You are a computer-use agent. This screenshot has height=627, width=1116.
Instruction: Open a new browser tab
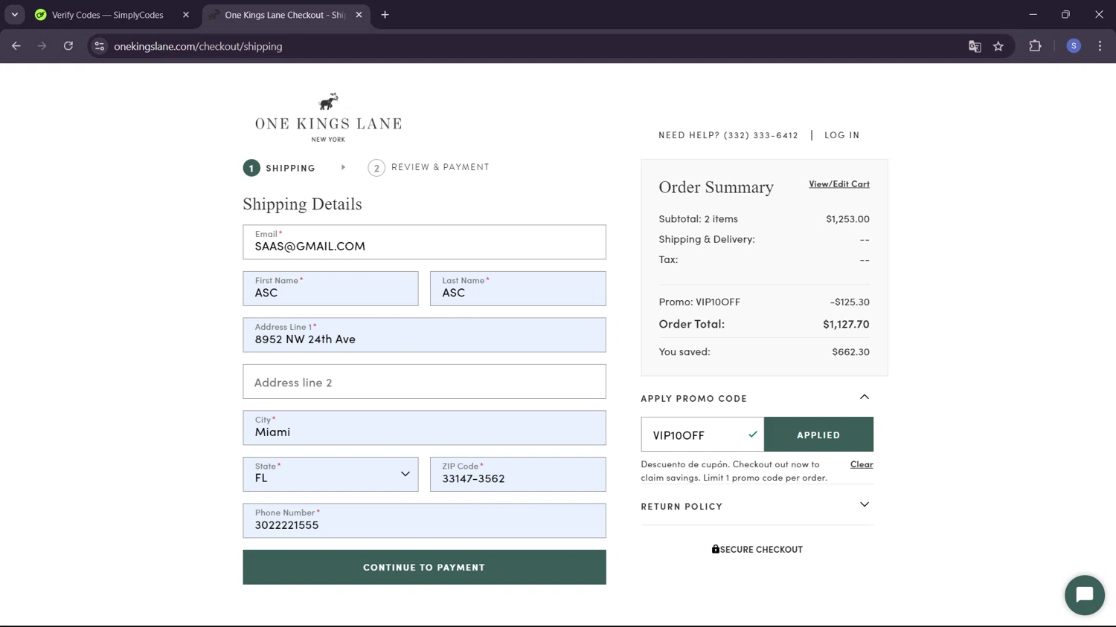coord(385,15)
